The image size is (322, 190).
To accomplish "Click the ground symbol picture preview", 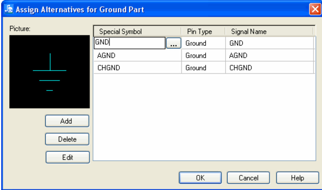I will (49, 72).
